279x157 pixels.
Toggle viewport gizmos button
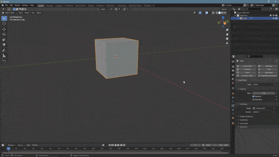point(200,13)
